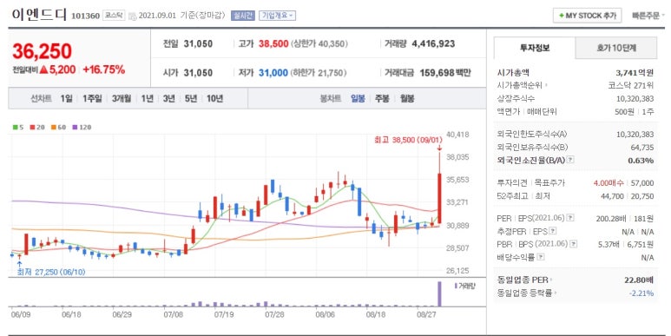Click 상장주식수 value 10,320,383
This screenshot has height=336, width=671.
tap(635, 98)
